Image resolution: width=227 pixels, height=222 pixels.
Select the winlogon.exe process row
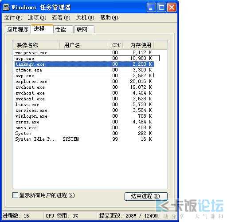tap(84, 116)
